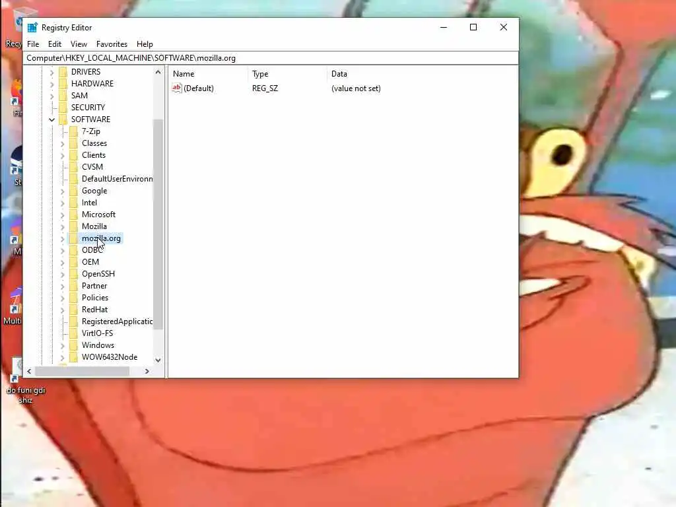Expand the OpenSSH key
The height and width of the screenshot is (507, 676).
coord(63,274)
